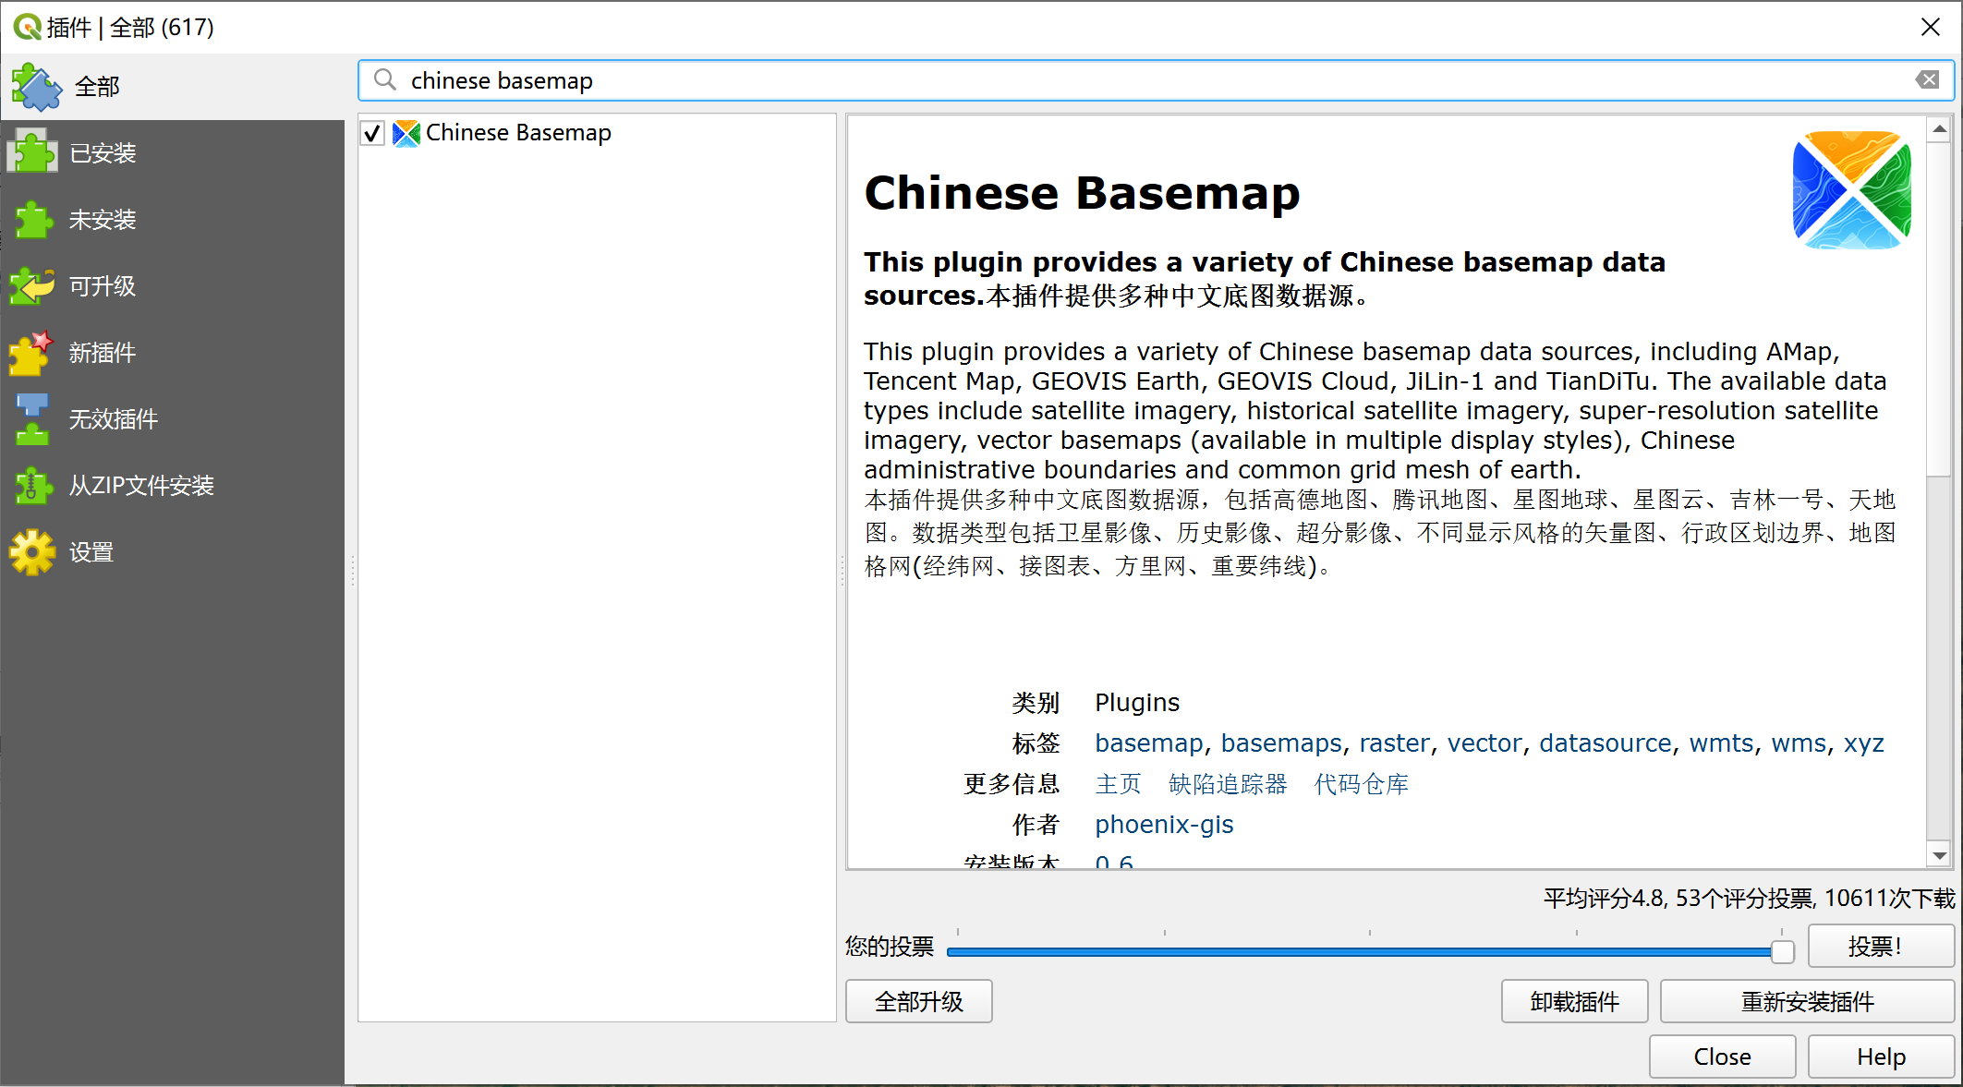1963x1087 pixels.
Task: Click the Chinese Basemap heading text
Action: pyautogui.click(x=1082, y=193)
